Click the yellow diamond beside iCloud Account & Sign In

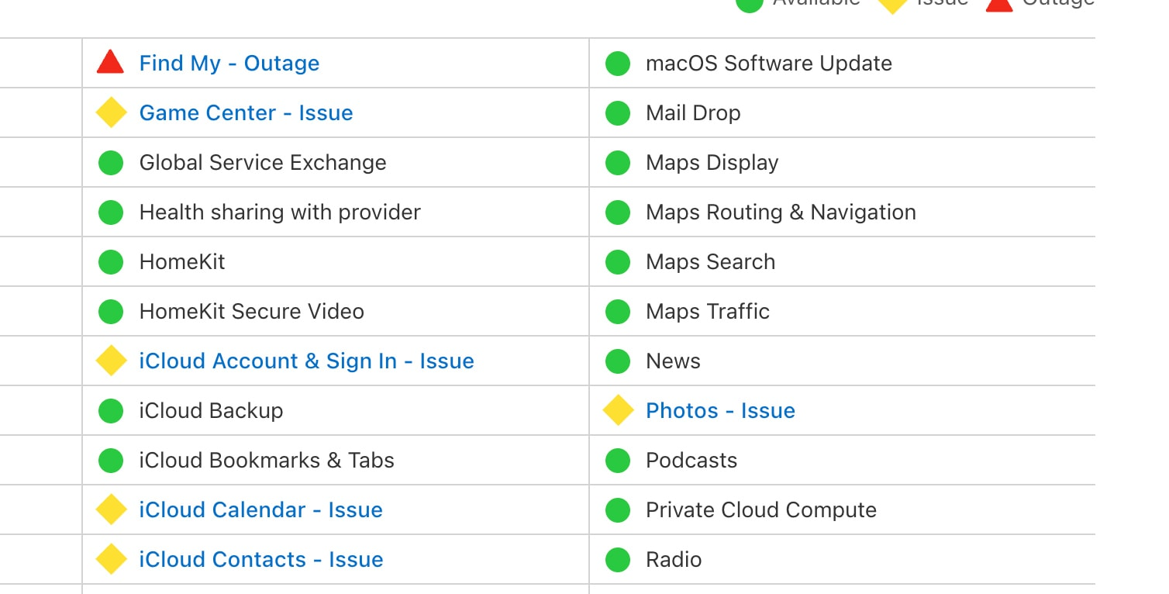[111, 361]
